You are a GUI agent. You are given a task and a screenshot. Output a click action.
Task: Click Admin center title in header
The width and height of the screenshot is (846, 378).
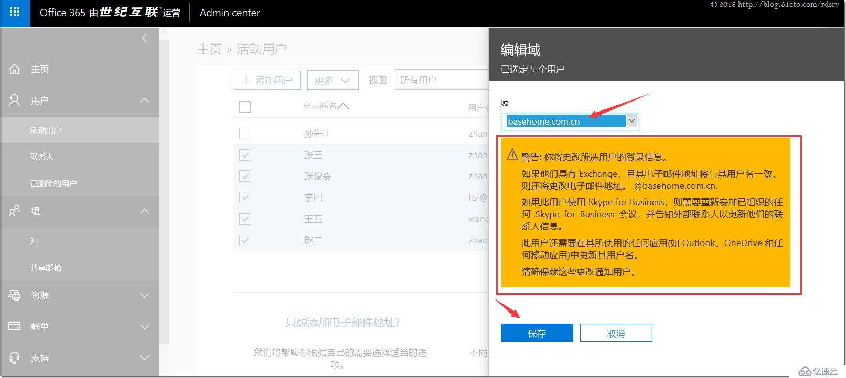click(x=230, y=13)
